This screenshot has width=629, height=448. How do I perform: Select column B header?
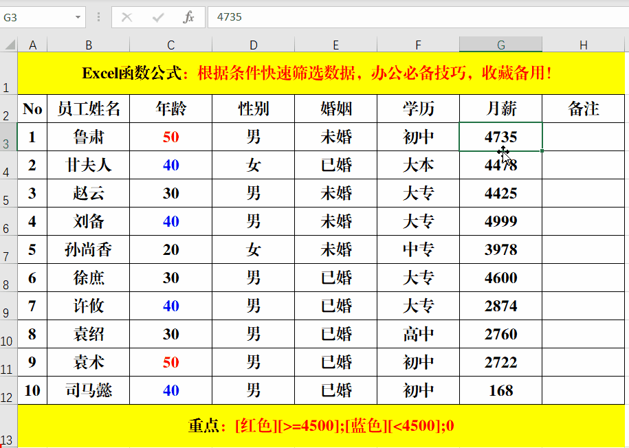89,45
